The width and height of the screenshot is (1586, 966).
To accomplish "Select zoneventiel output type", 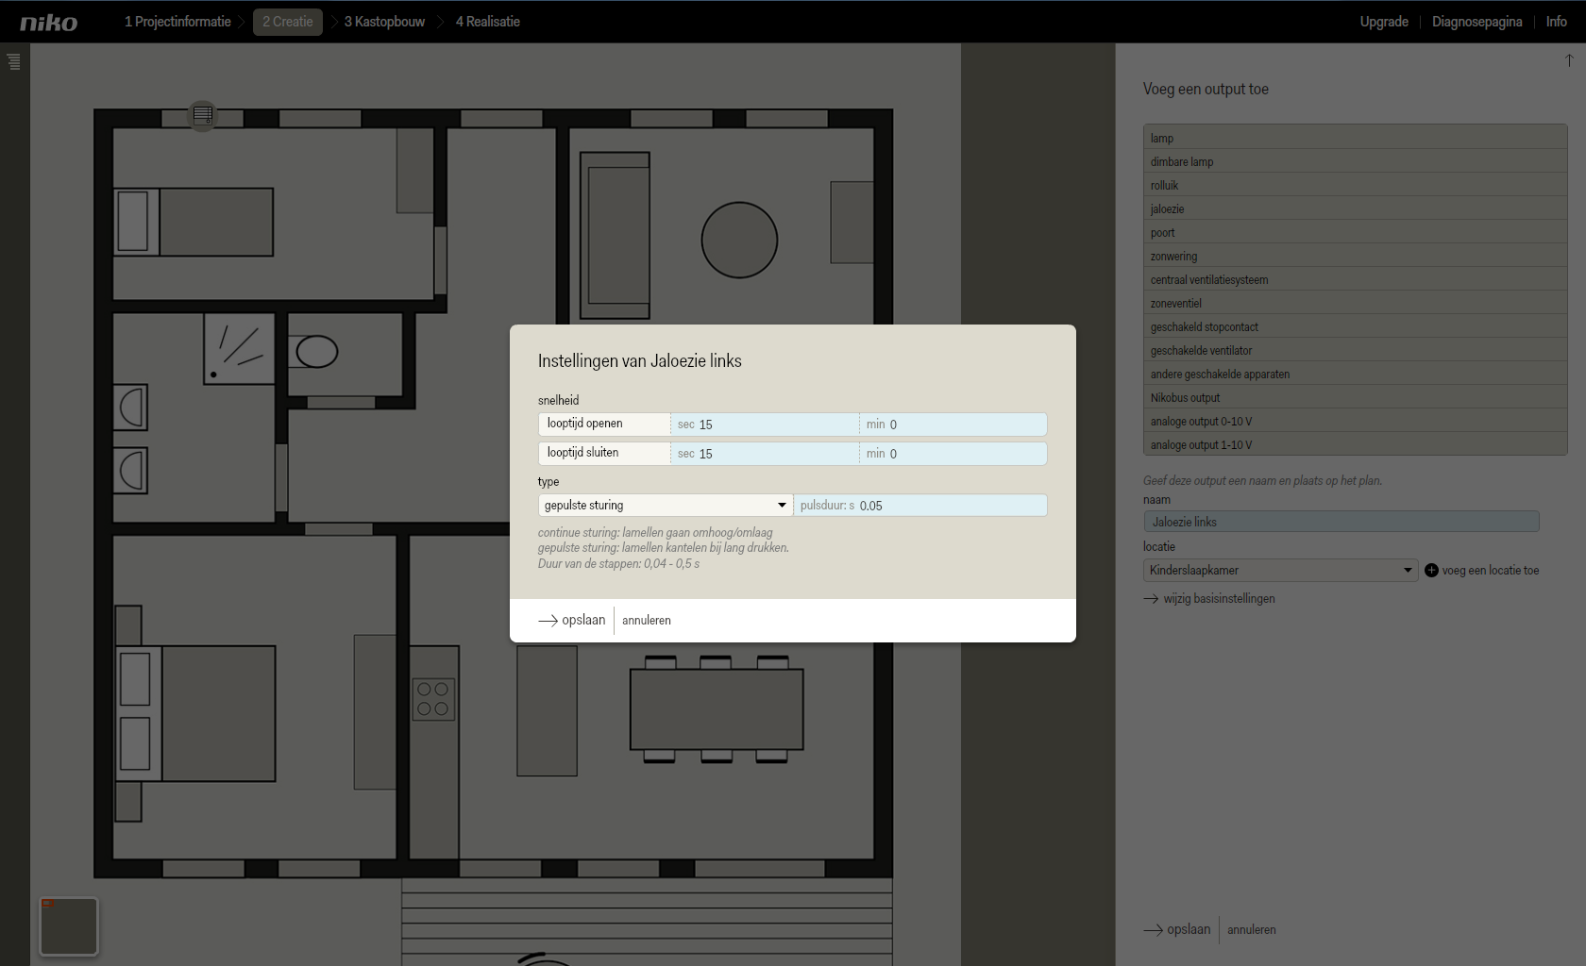I will (1355, 303).
